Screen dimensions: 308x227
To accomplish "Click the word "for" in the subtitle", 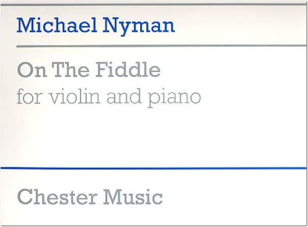I will (30, 96).
